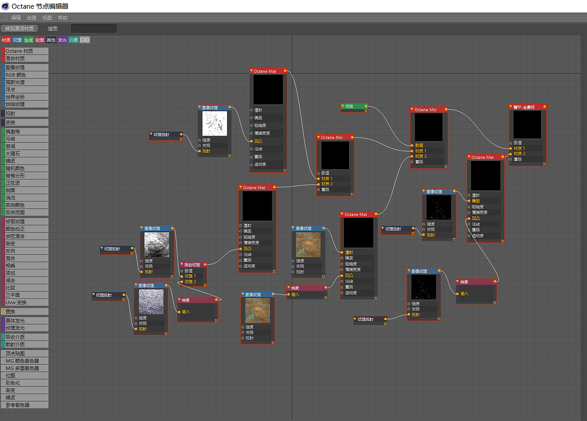Add a 混合材质 node from sidebar
The height and width of the screenshot is (421, 587).
tap(25, 58)
